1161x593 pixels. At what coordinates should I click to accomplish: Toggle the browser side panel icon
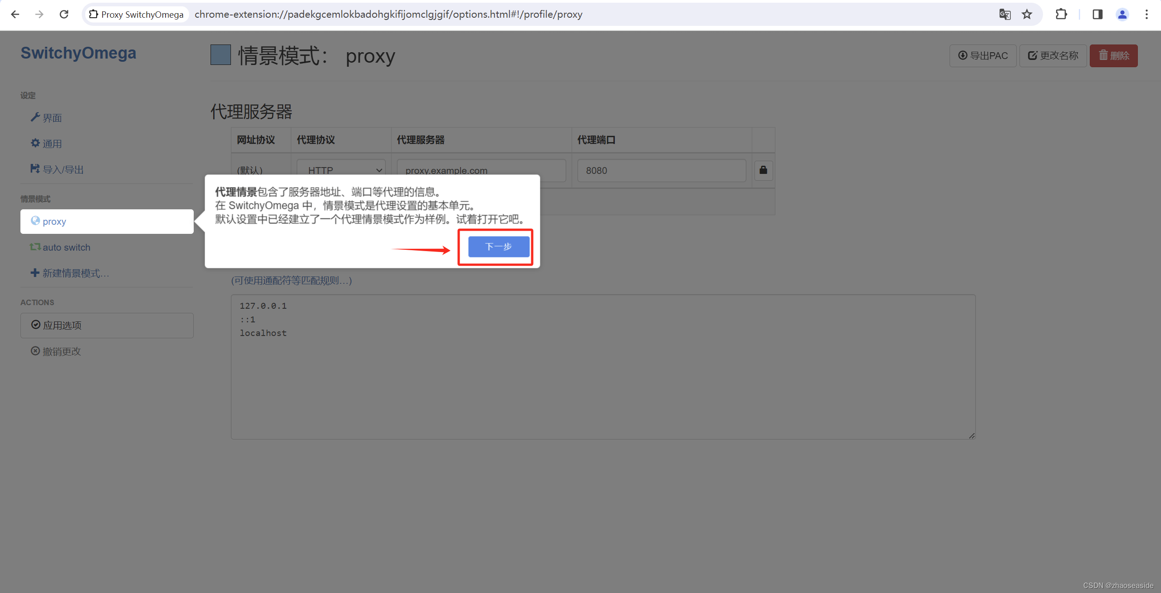(x=1097, y=15)
